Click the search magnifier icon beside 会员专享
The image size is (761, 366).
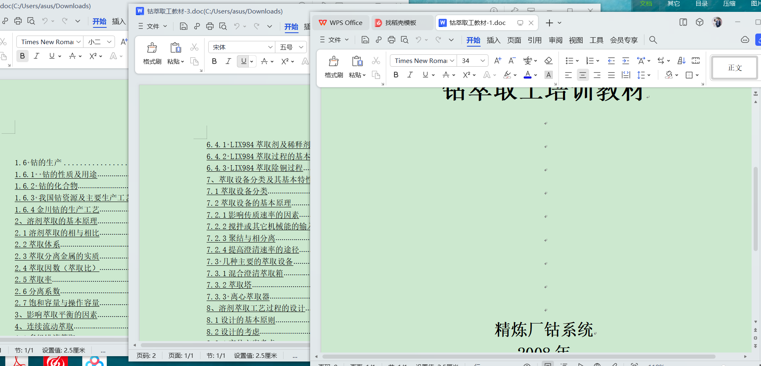[x=653, y=40]
